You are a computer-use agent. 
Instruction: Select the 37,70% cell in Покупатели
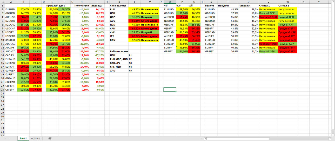pos(82,52)
